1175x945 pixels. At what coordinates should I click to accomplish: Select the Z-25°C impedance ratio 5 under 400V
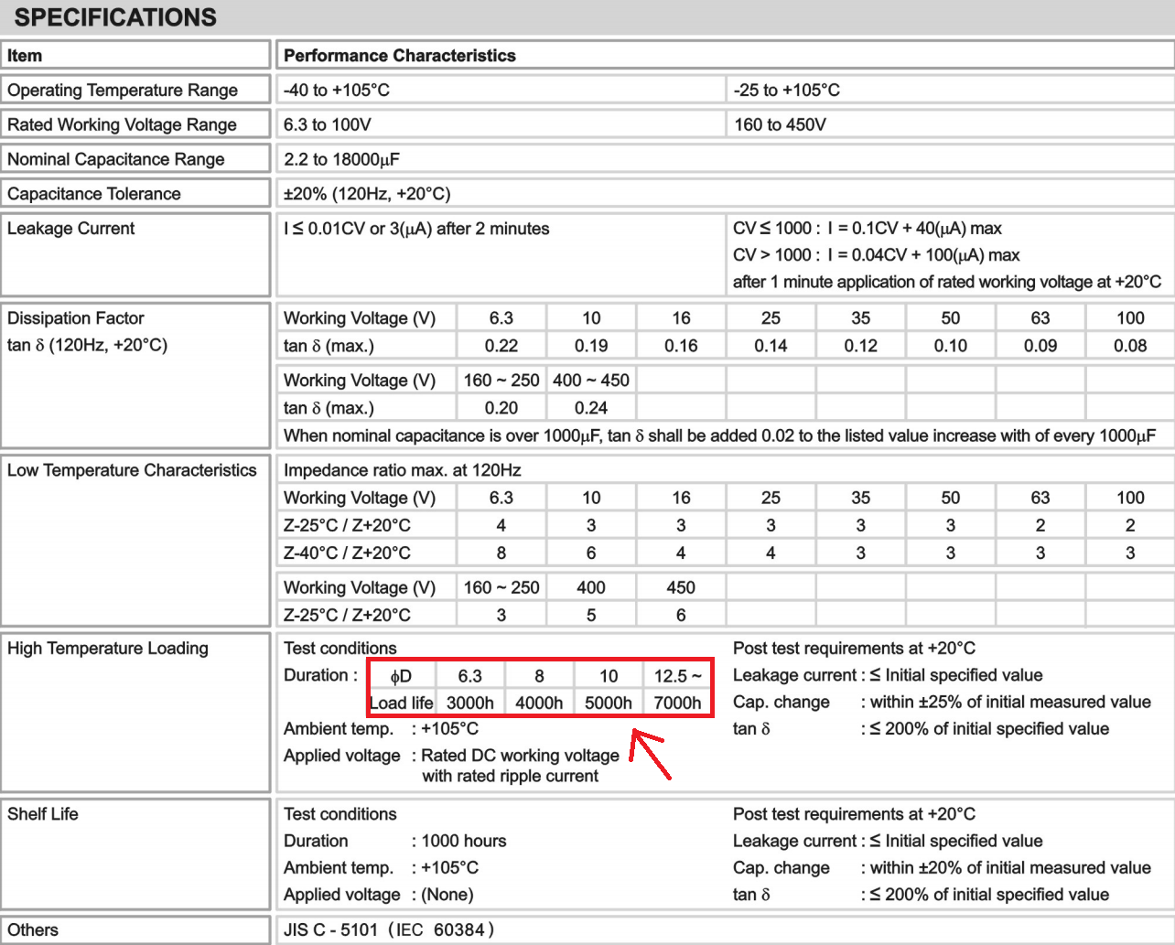591,615
